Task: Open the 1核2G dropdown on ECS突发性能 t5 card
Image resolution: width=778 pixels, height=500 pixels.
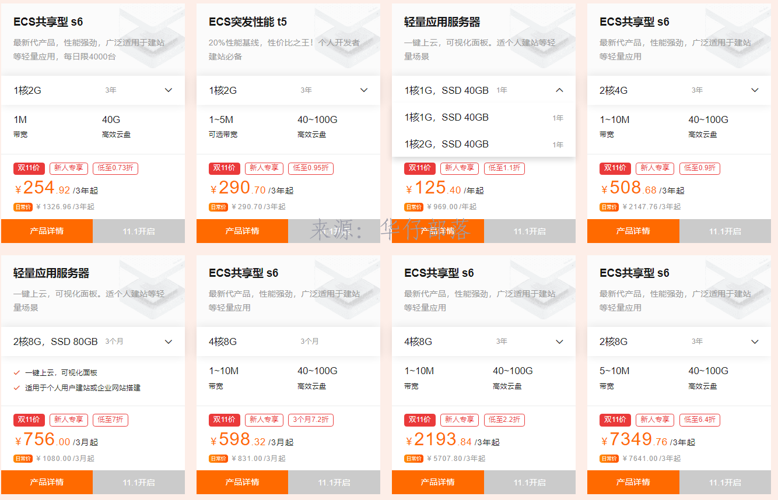Action: [288, 90]
